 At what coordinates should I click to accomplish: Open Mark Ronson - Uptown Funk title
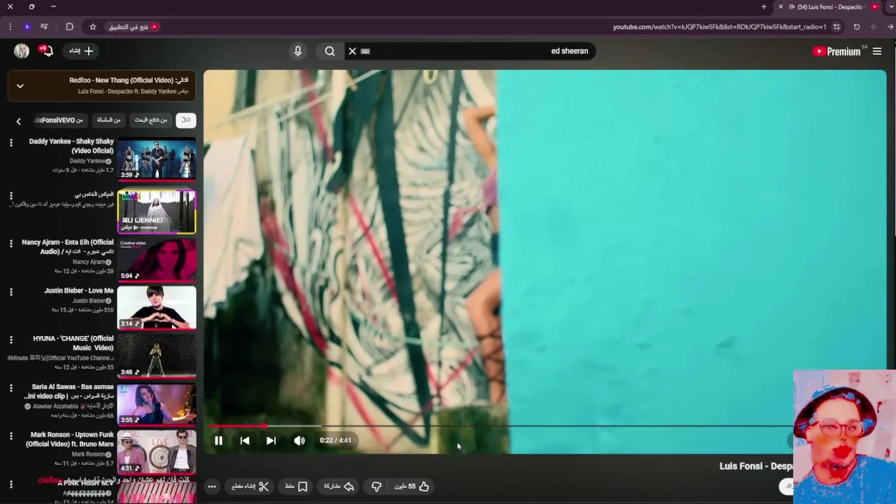pyautogui.click(x=70, y=440)
